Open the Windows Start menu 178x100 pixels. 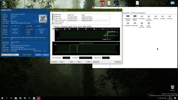(x=2, y=98)
